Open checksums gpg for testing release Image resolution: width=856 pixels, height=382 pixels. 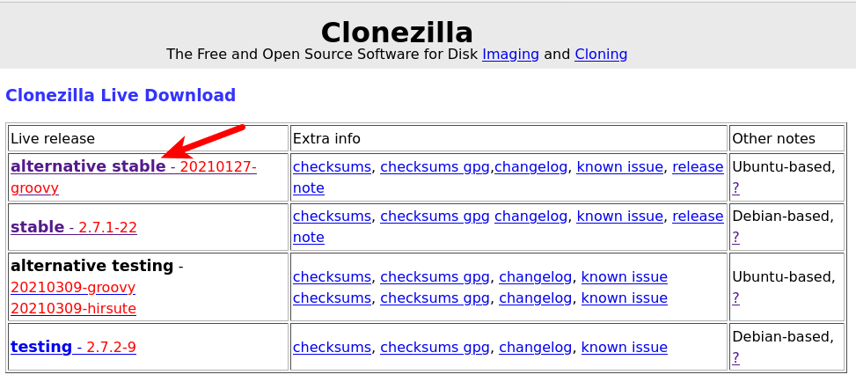point(435,347)
